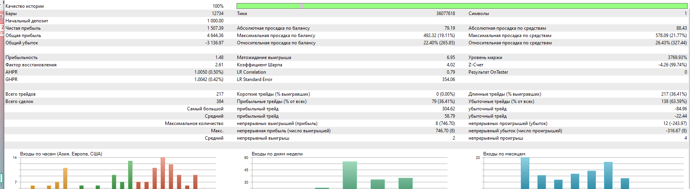Click the Всего сделок value 384
The width and height of the screenshot is (690, 189).
coord(220,101)
